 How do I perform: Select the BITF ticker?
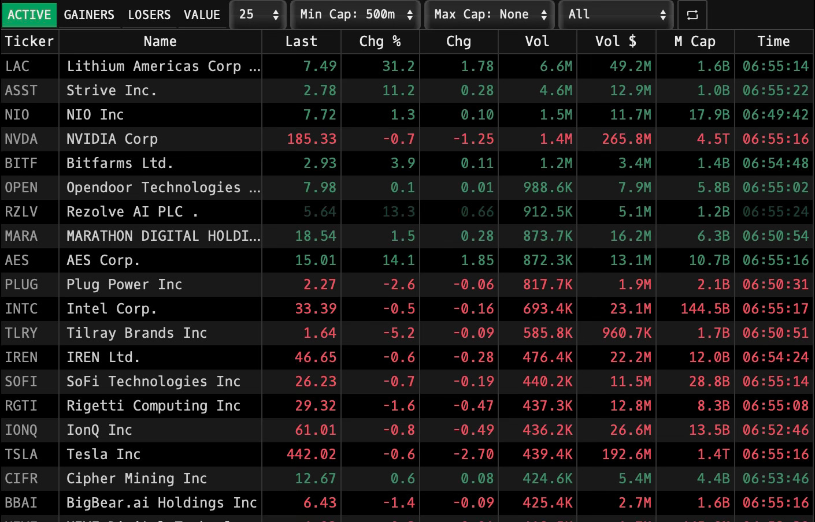21,163
